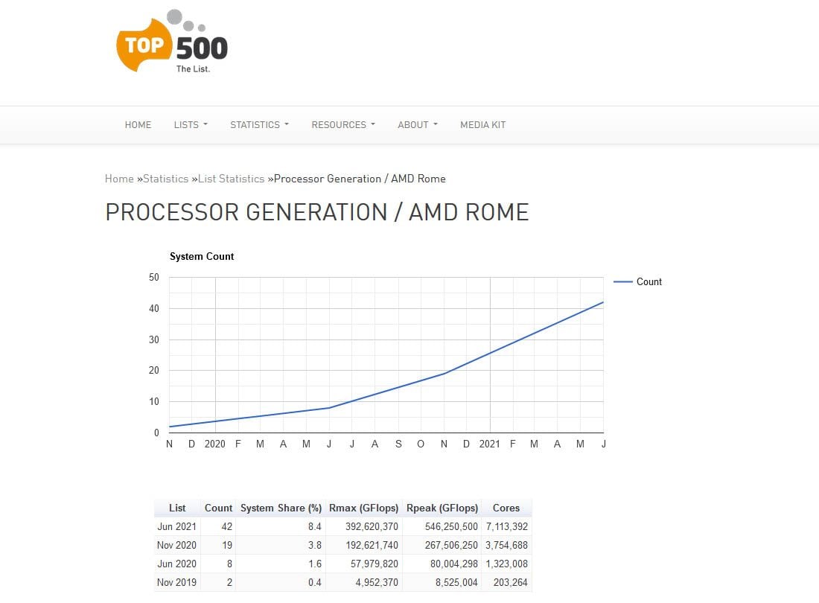Click the cores value 1,323,008
Screen dimensions: 819x603
(506, 564)
